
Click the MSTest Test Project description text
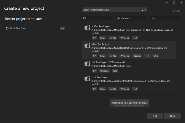pyautogui.click(x=132, y=31)
